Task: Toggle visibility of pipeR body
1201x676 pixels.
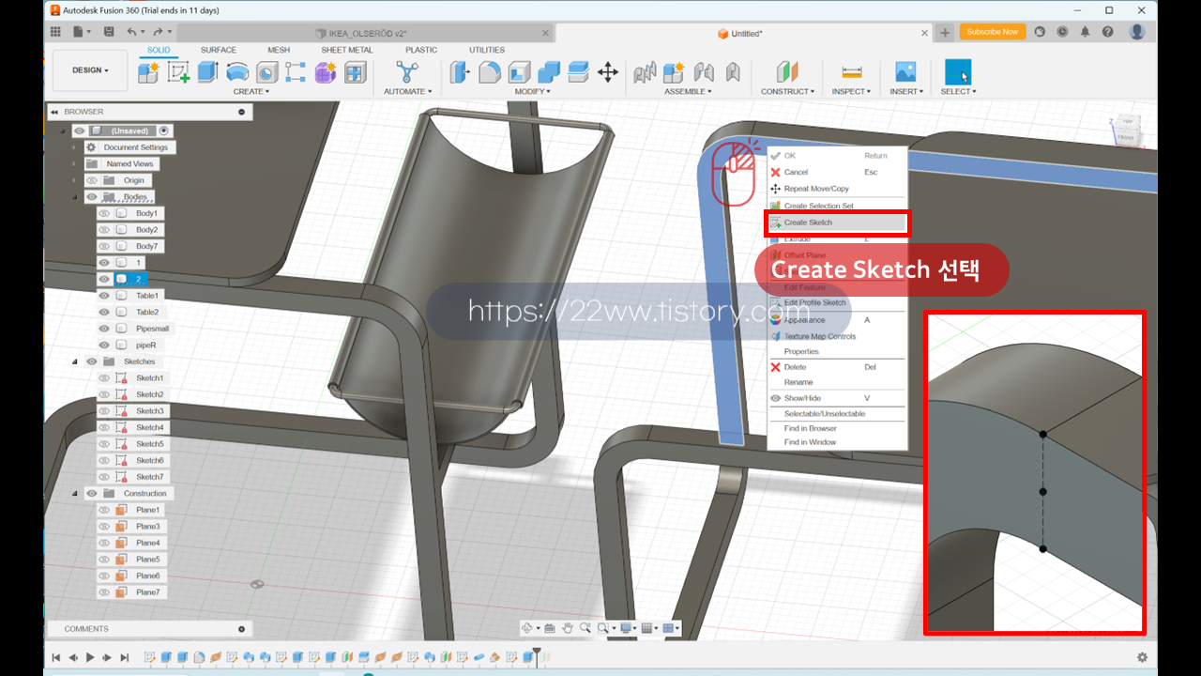Action: [x=105, y=345]
